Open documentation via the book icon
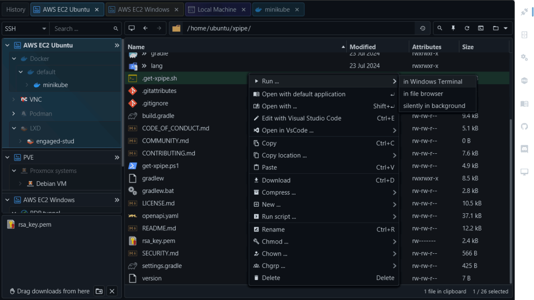Viewport: 534px width, 300px height. (x=524, y=104)
